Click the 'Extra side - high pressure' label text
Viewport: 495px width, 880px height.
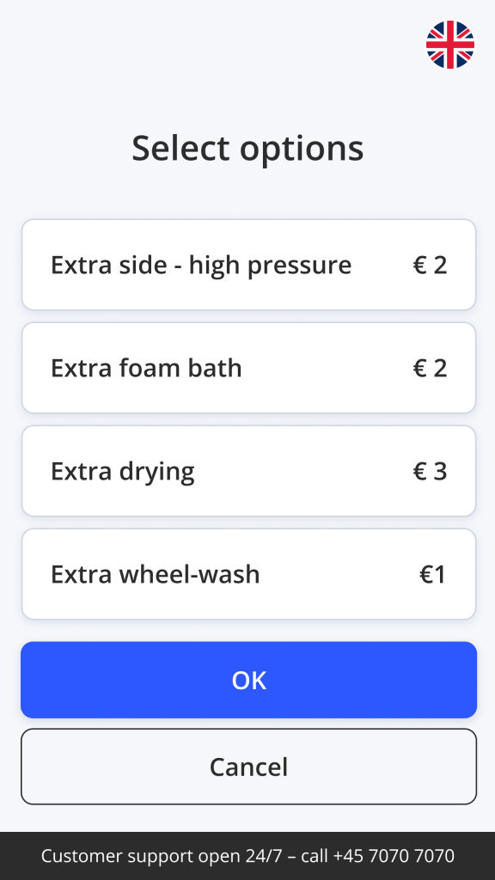click(201, 266)
